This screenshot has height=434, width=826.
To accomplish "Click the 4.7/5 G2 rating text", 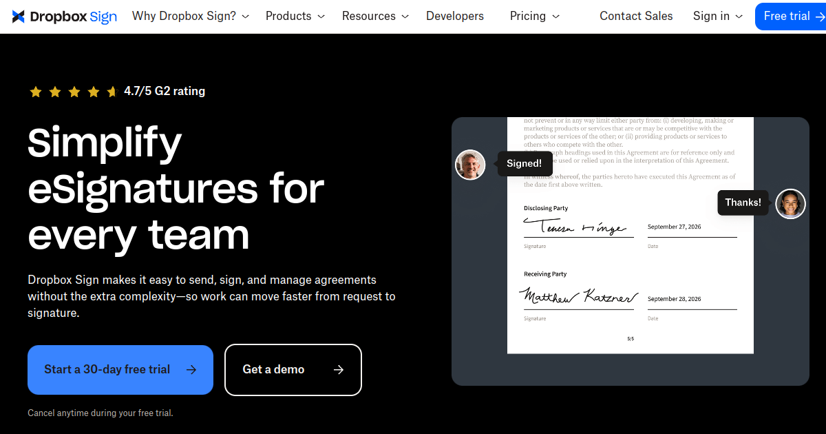I will tap(165, 91).
